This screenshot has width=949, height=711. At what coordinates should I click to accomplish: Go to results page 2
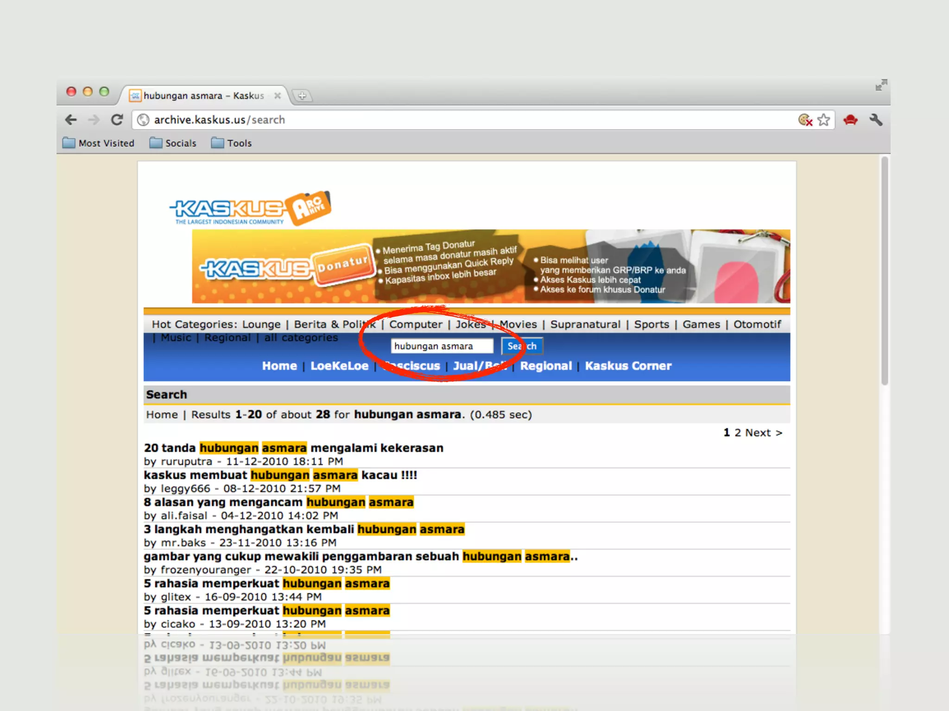point(738,432)
